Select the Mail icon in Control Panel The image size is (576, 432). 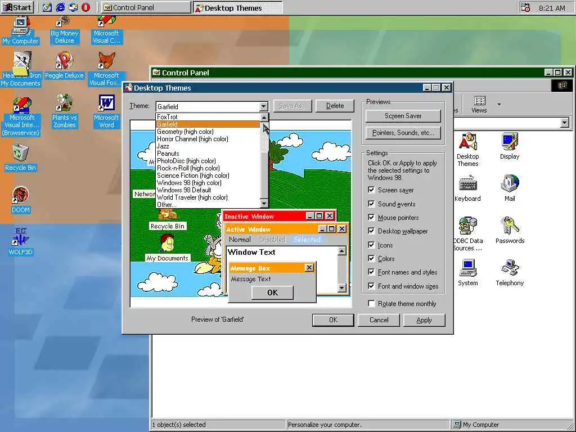(x=510, y=189)
